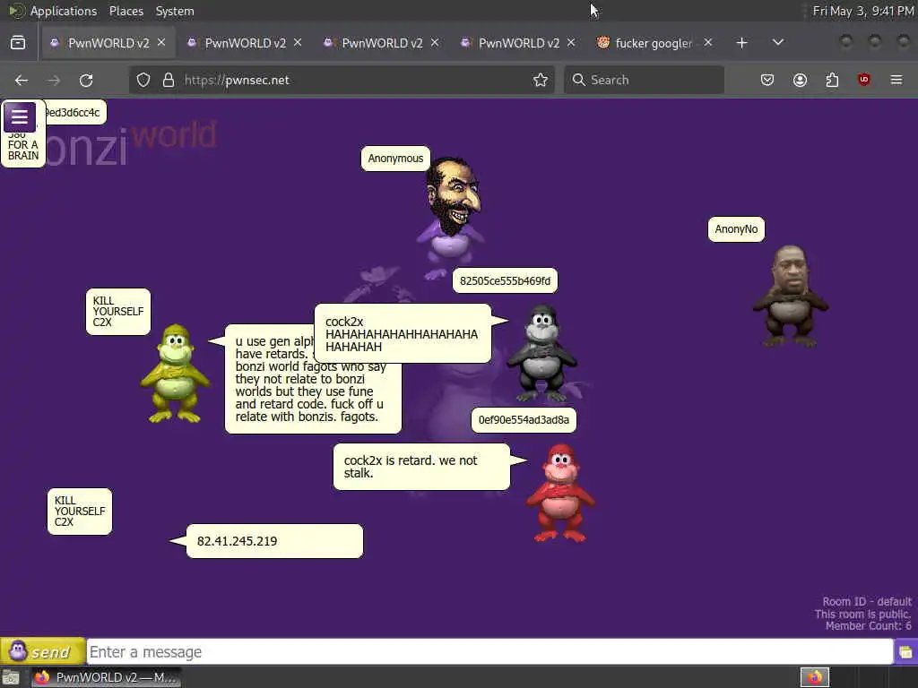This screenshot has height=688, width=918.
Task: Open the Pocket save icon
Action: pyautogui.click(x=767, y=80)
